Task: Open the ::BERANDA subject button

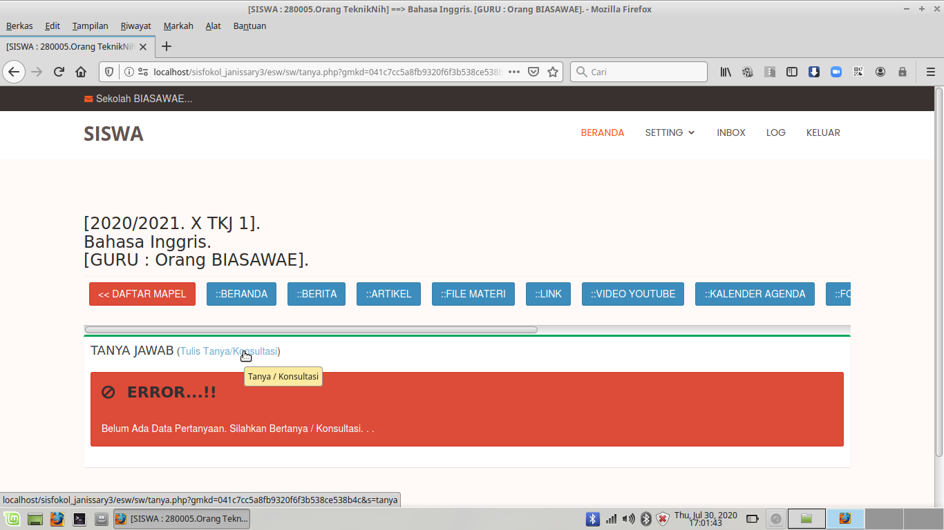Action: click(x=241, y=294)
